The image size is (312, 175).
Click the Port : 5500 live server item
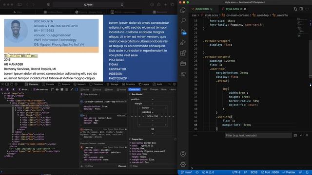270,173
